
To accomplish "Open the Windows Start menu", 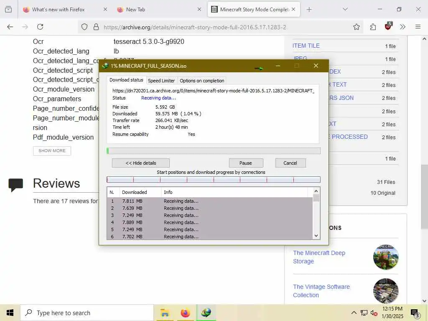I will tap(10, 313).
